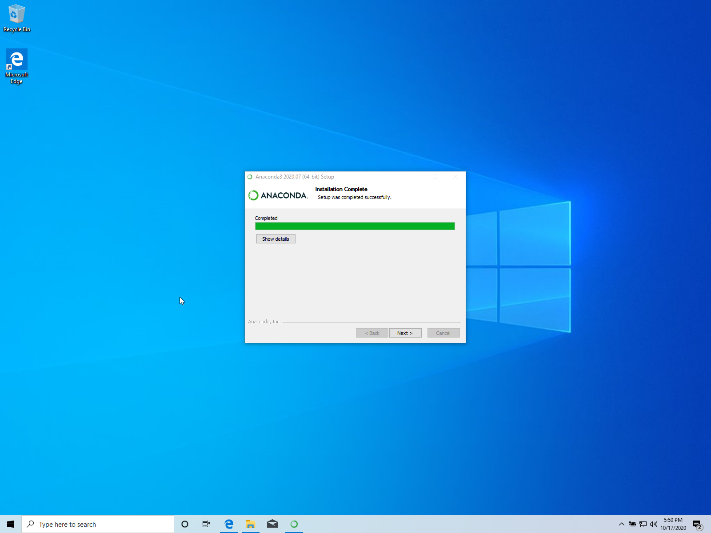The height and width of the screenshot is (533, 711).
Task: Select the Anaconda installer taskbar icon
Action: click(294, 524)
